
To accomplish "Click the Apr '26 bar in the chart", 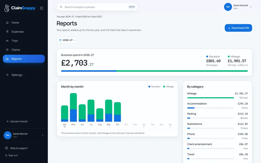I will 65,114.
